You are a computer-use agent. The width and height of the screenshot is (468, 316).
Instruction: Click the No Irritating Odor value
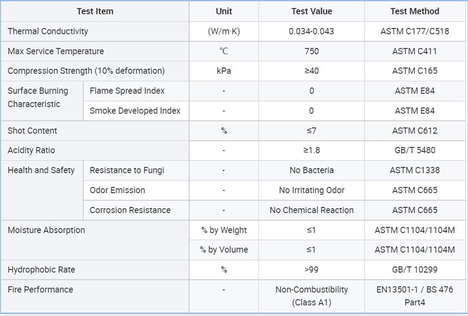tap(311, 190)
